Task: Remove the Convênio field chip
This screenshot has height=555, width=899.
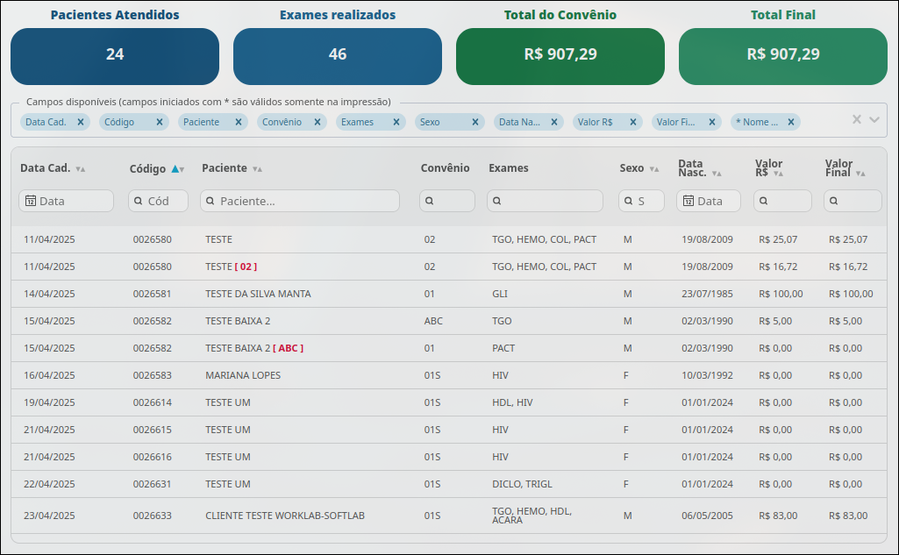Action: tap(317, 122)
